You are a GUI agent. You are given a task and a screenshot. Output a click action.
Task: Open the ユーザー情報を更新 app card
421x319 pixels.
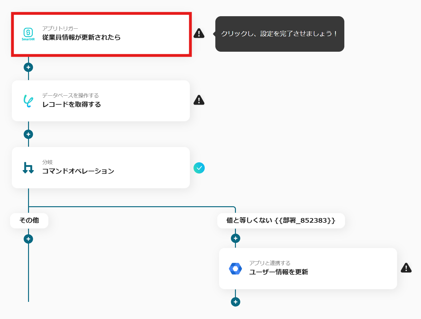308,269
